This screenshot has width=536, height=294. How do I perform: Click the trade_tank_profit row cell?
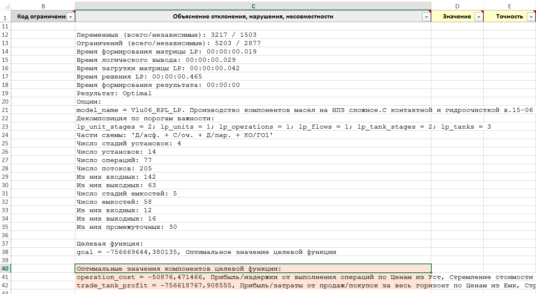pyautogui.click(x=253, y=285)
